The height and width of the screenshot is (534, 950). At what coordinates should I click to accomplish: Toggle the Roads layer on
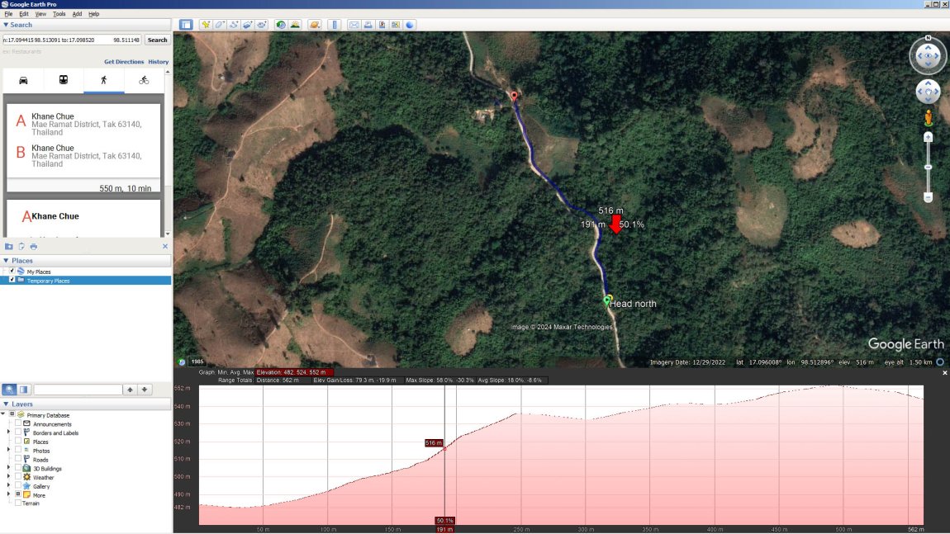(x=17, y=460)
